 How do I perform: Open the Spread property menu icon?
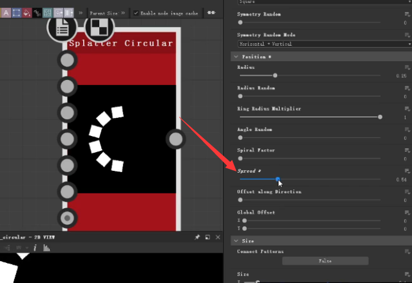tap(407, 171)
